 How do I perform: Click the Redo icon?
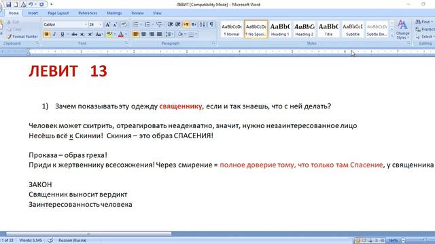[41, 5]
